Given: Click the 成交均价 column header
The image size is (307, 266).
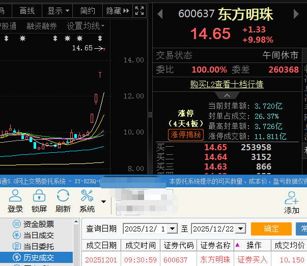Looking at the screenshot, I should point(289,245).
